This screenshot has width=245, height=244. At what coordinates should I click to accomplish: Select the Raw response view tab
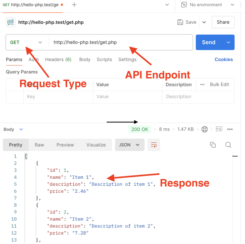pos(39,145)
